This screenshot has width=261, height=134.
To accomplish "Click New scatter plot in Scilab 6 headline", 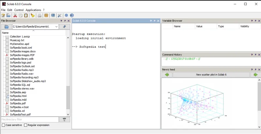I will coord(211,75).
